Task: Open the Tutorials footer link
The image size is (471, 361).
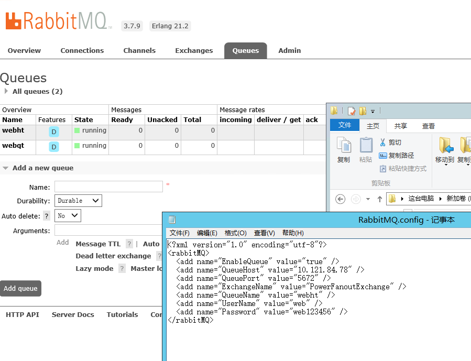Action: point(122,315)
